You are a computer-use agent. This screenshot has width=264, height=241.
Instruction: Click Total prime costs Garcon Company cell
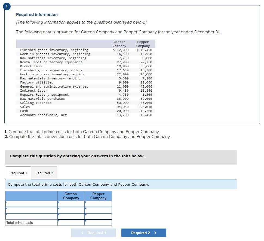[x=71, y=222]
